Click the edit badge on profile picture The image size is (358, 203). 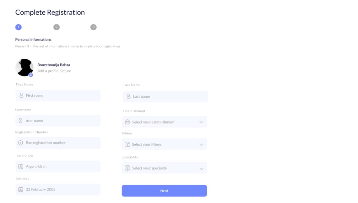(31, 75)
